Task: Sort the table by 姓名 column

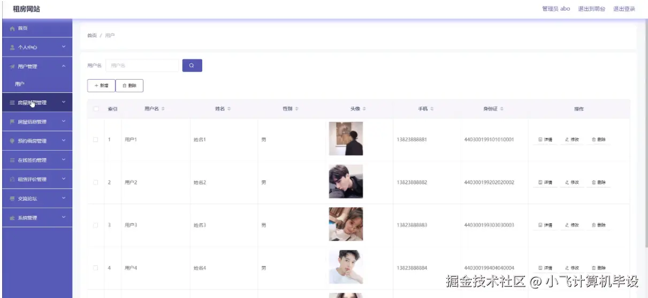Action: pos(230,109)
